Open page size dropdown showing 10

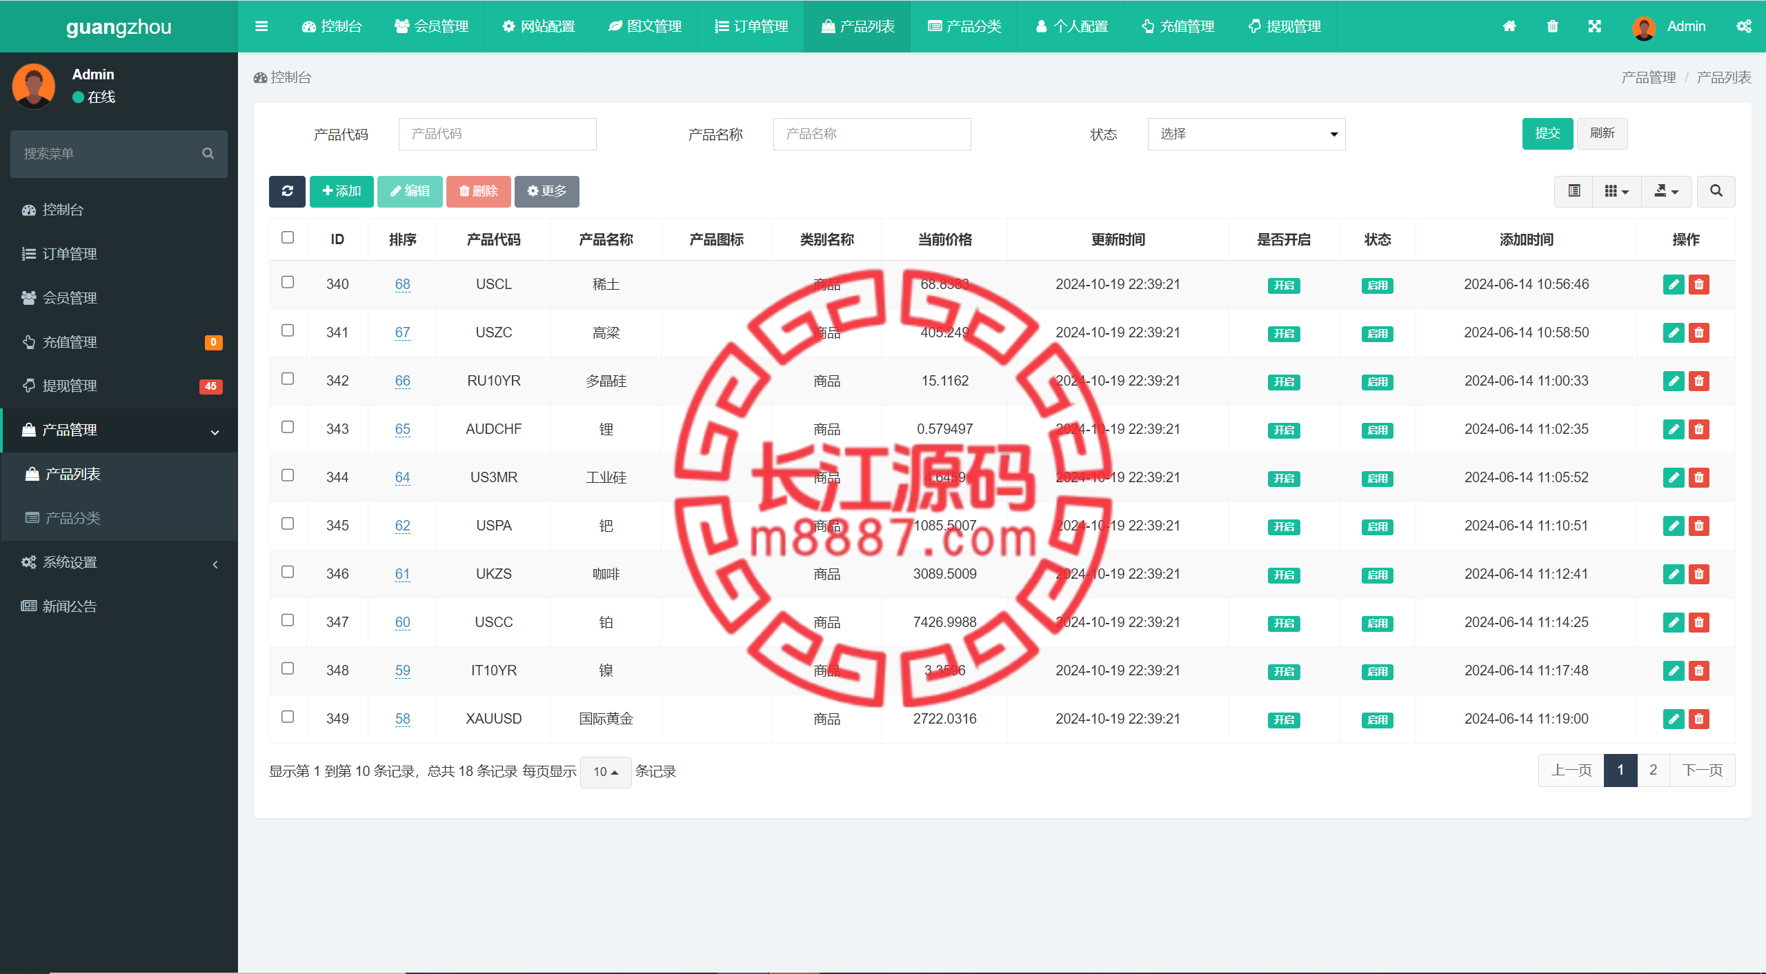tap(606, 772)
